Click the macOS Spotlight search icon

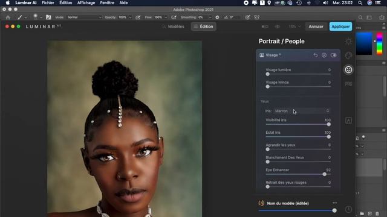coord(360,2)
